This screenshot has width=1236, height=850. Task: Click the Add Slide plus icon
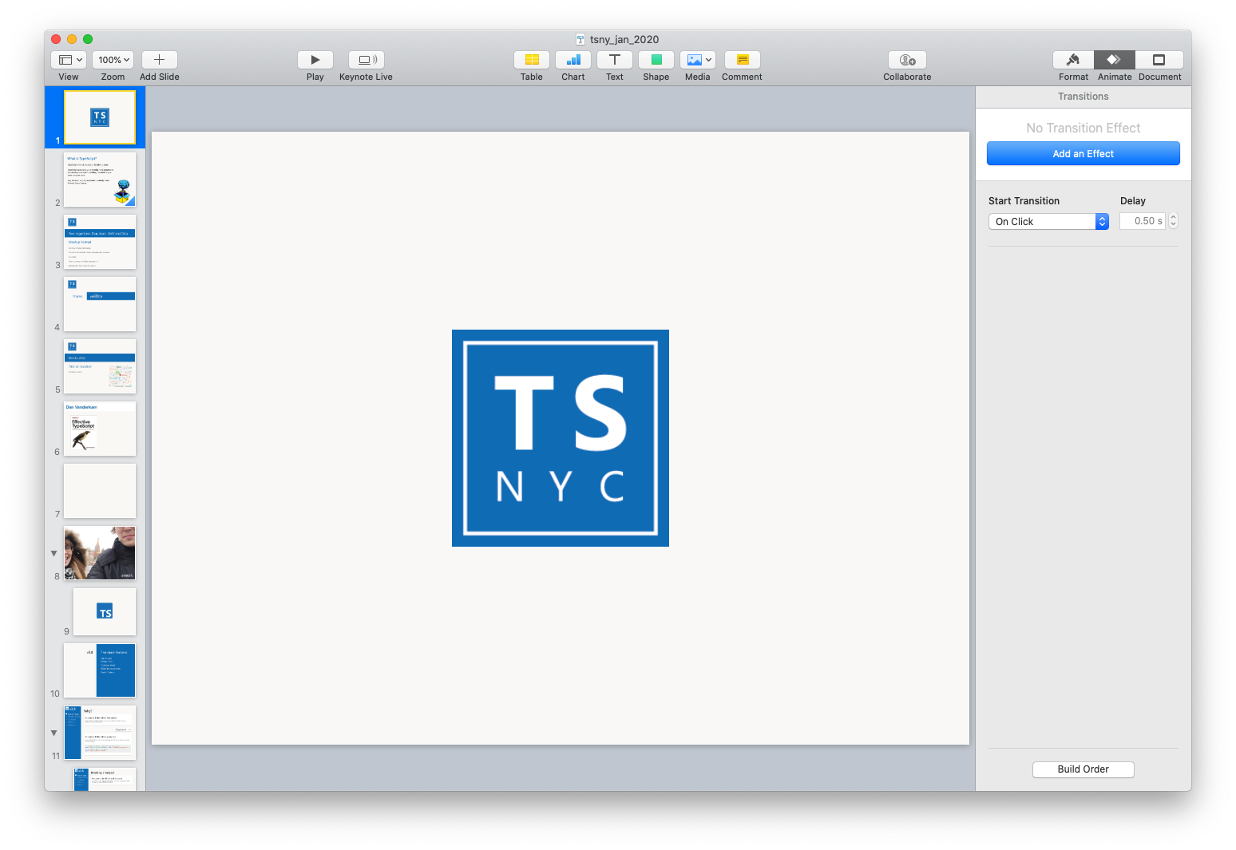point(159,60)
